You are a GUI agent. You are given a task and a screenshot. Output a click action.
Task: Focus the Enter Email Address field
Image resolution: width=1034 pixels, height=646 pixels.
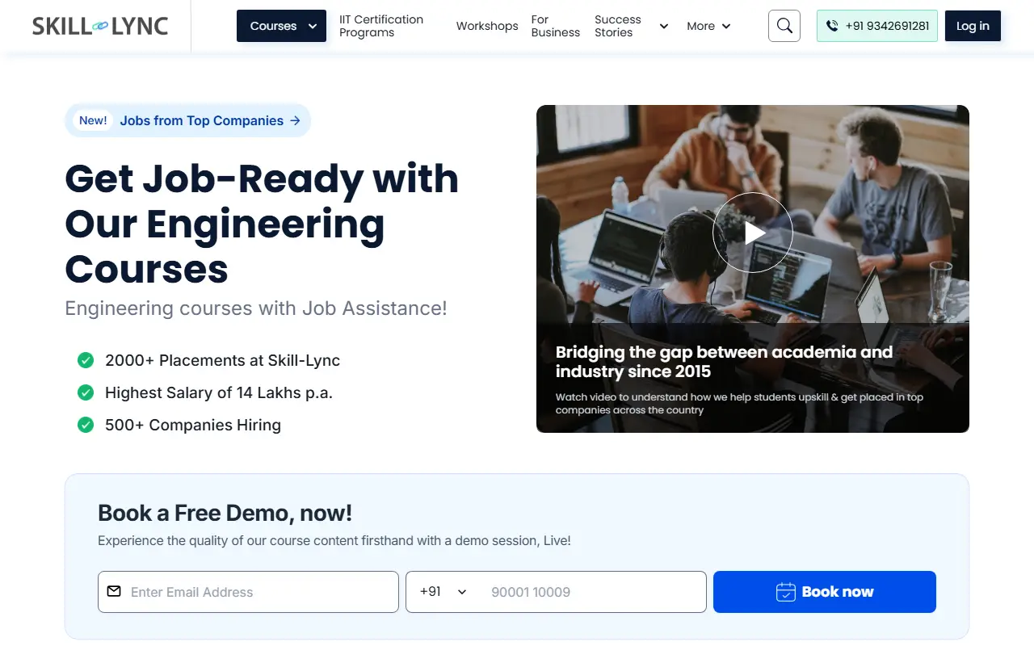pos(248,592)
